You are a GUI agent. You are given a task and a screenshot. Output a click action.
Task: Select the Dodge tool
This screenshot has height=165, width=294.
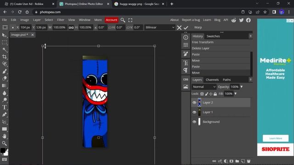(x=4, y=100)
